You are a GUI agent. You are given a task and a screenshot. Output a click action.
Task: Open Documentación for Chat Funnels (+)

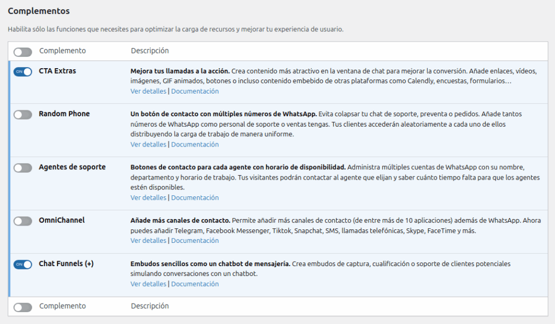point(195,284)
